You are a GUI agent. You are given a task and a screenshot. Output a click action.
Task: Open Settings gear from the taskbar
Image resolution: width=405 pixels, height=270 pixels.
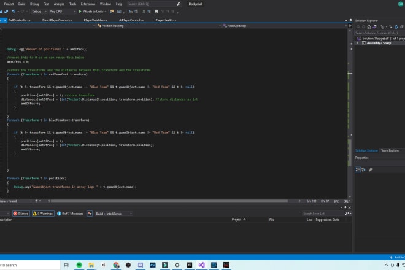click(177, 265)
